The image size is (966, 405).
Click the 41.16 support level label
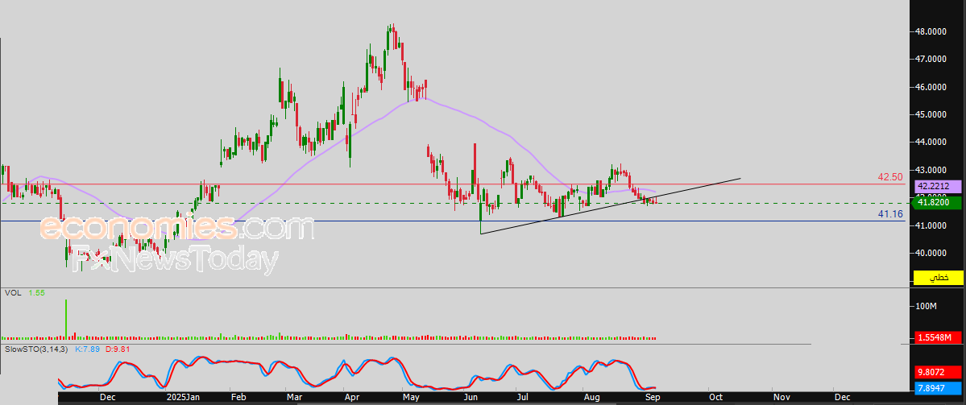click(x=891, y=214)
